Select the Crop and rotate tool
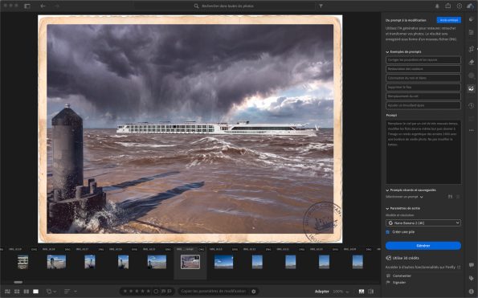This screenshot has height=298, width=478. [x=472, y=49]
